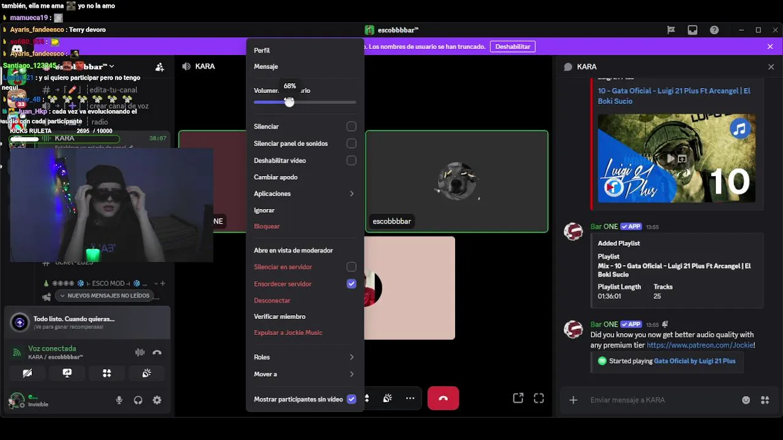
Task: Open soundboard icon in call controls
Action: pos(388,398)
